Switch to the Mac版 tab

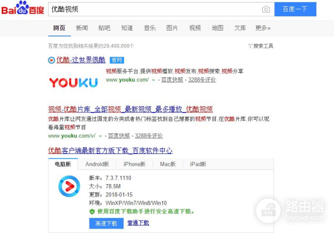168,164
